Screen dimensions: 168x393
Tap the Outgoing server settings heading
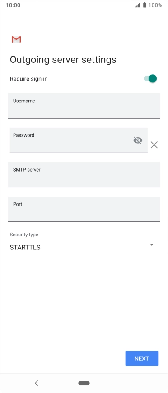pos(63,60)
